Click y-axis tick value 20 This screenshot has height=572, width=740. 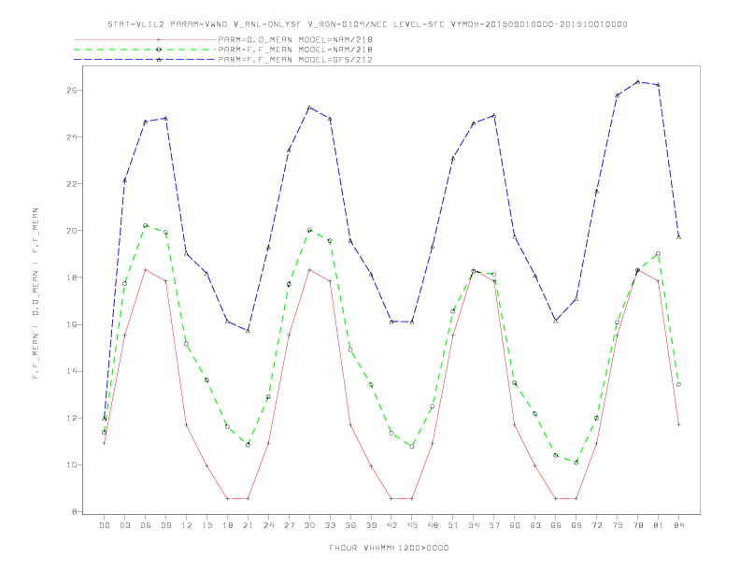coord(71,230)
